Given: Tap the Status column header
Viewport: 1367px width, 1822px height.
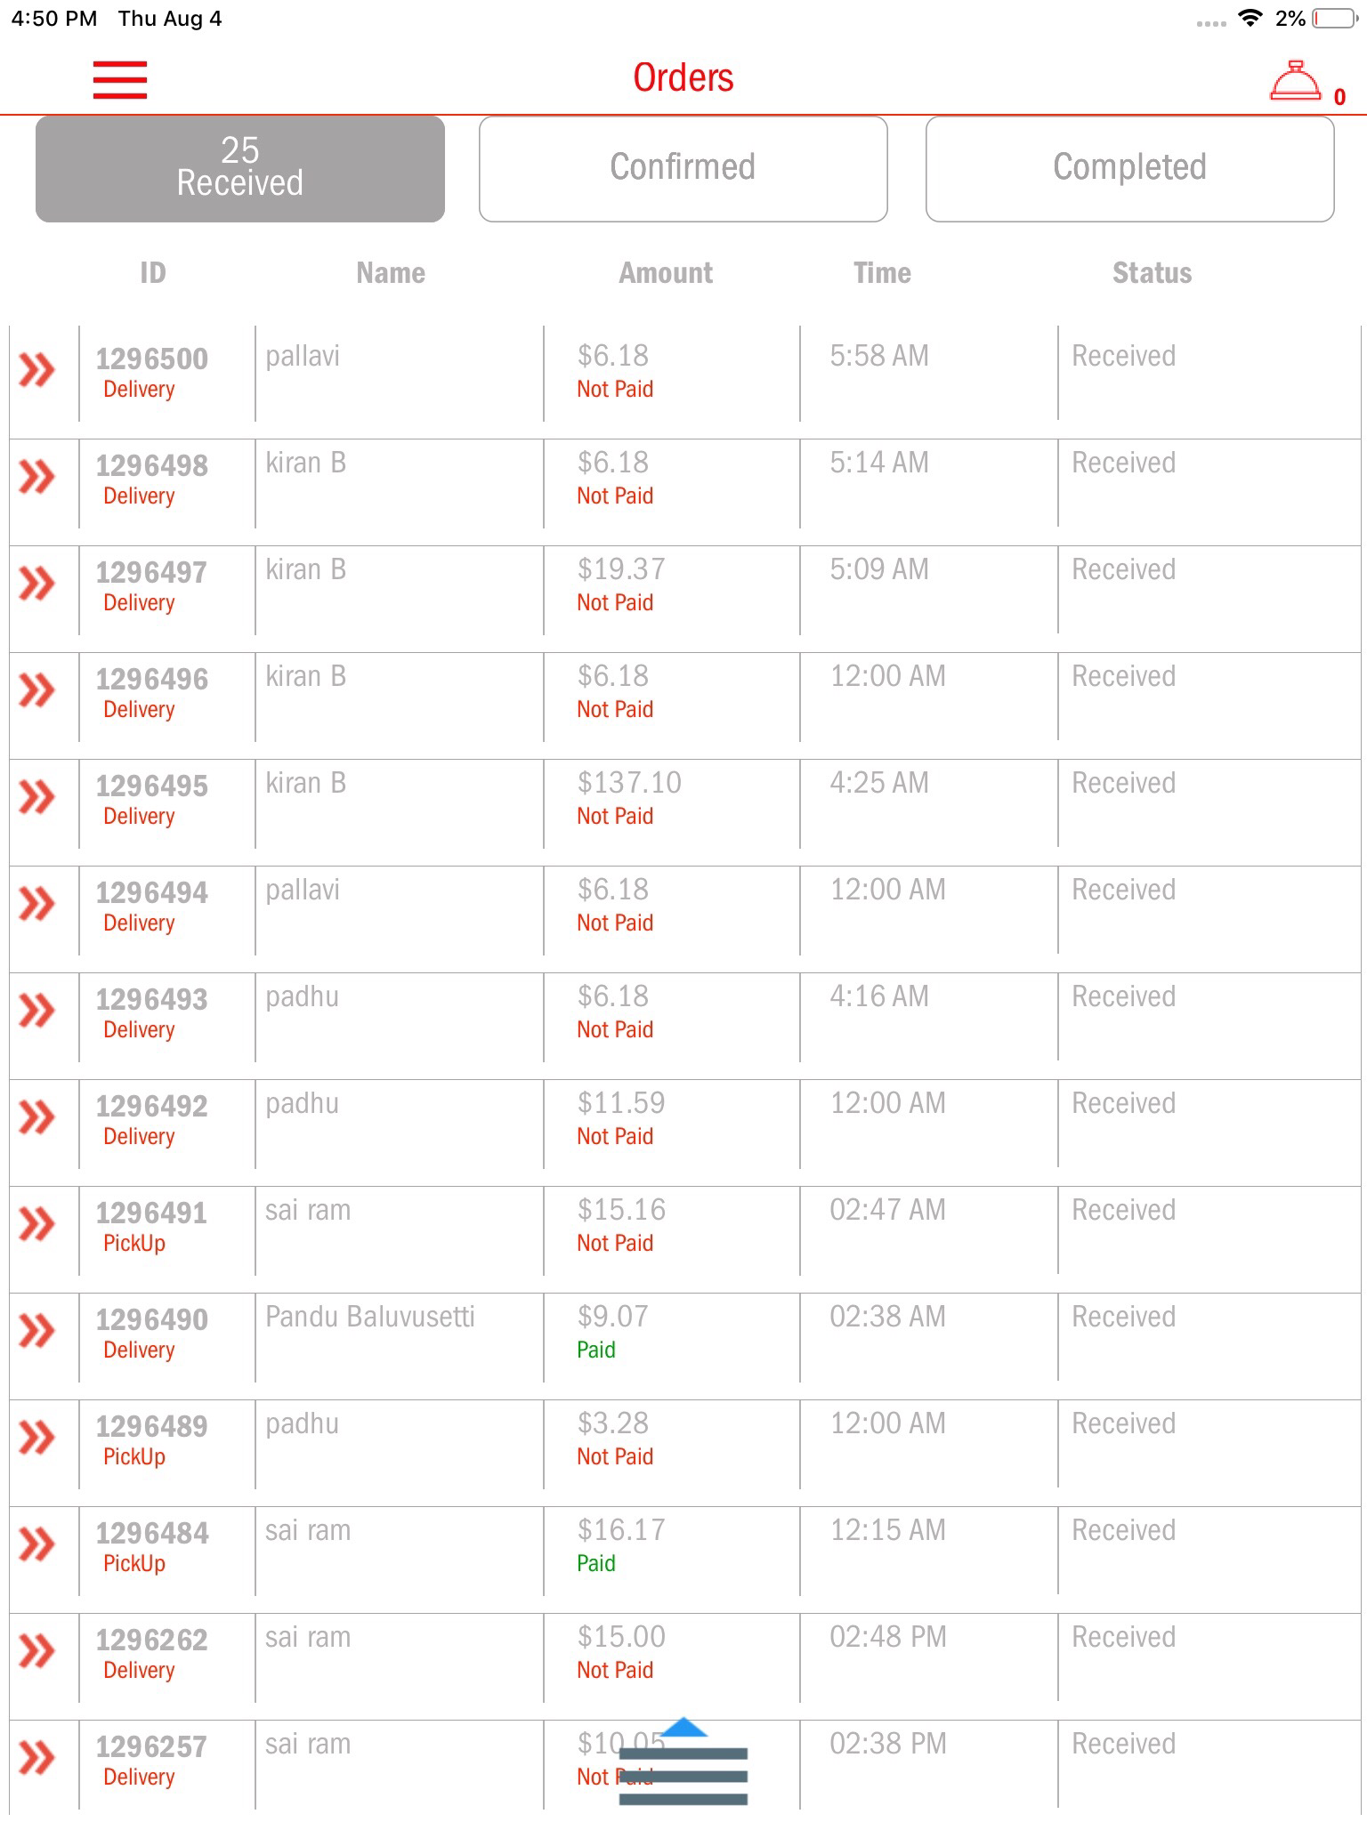Looking at the screenshot, I should pyautogui.click(x=1152, y=273).
